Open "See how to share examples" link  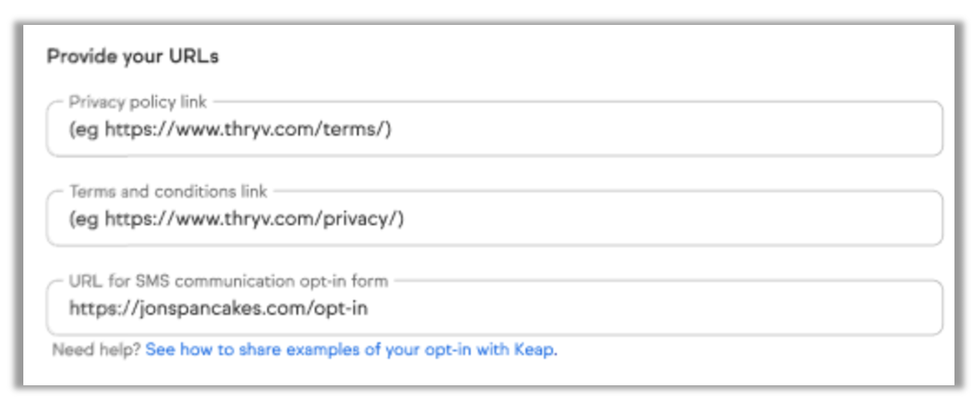pyautogui.click(x=351, y=351)
